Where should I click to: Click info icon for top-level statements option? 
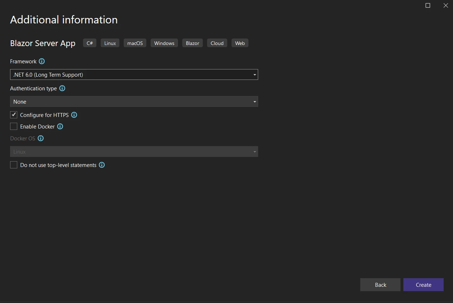(x=102, y=165)
